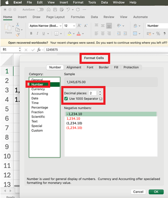This screenshot has height=198, width=168.
Task: Open the Insert ribbon tab
Action: 22,17
